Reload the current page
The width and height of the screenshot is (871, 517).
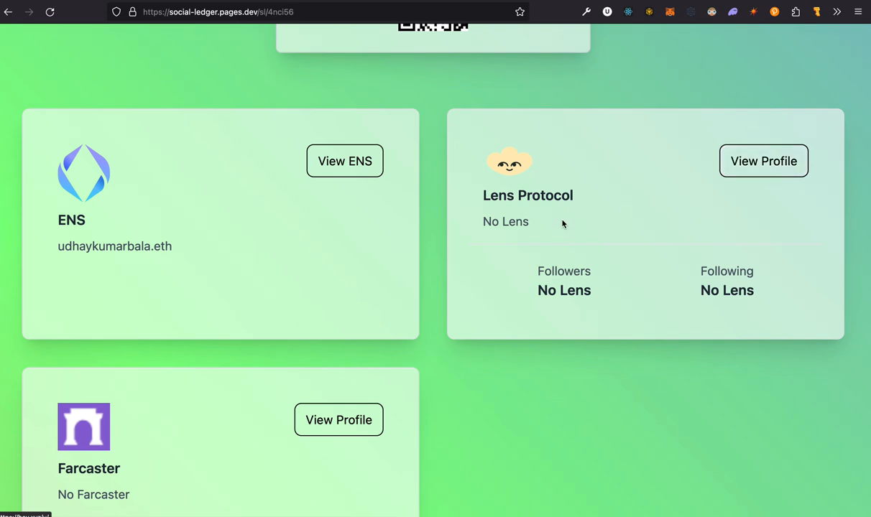(x=50, y=12)
